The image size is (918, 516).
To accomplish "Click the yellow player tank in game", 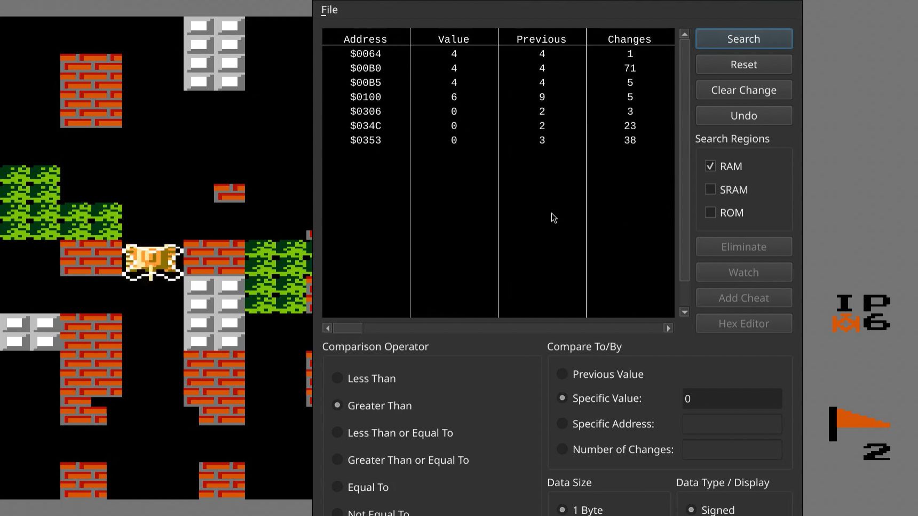I will pos(153,262).
